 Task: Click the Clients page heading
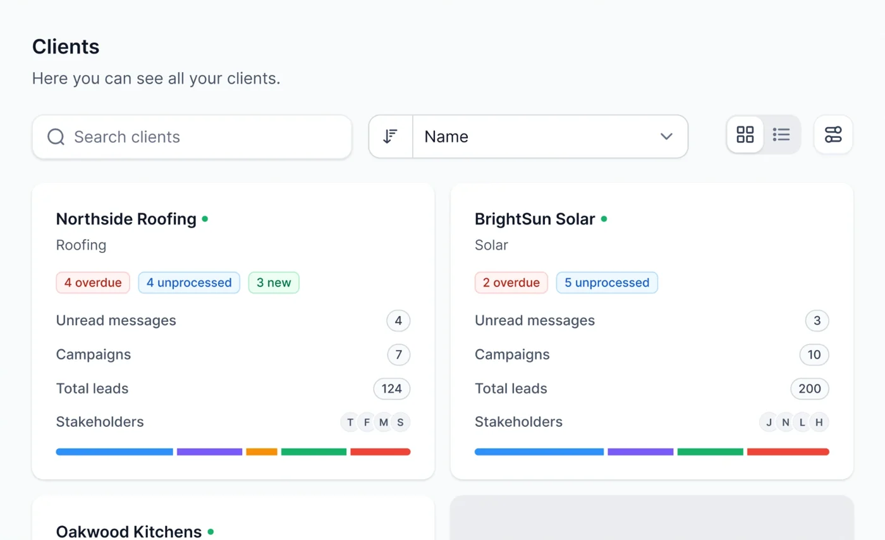(x=66, y=47)
